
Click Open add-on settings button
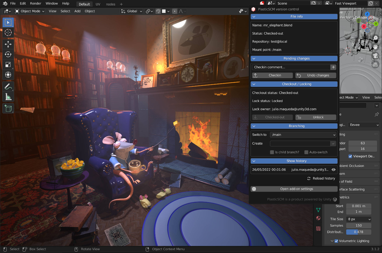pyautogui.click(x=294, y=189)
